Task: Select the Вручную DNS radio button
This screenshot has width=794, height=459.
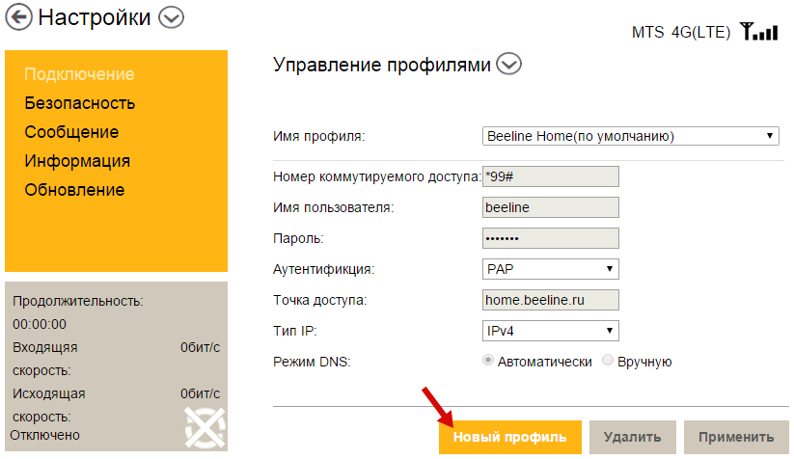Action: tap(608, 362)
